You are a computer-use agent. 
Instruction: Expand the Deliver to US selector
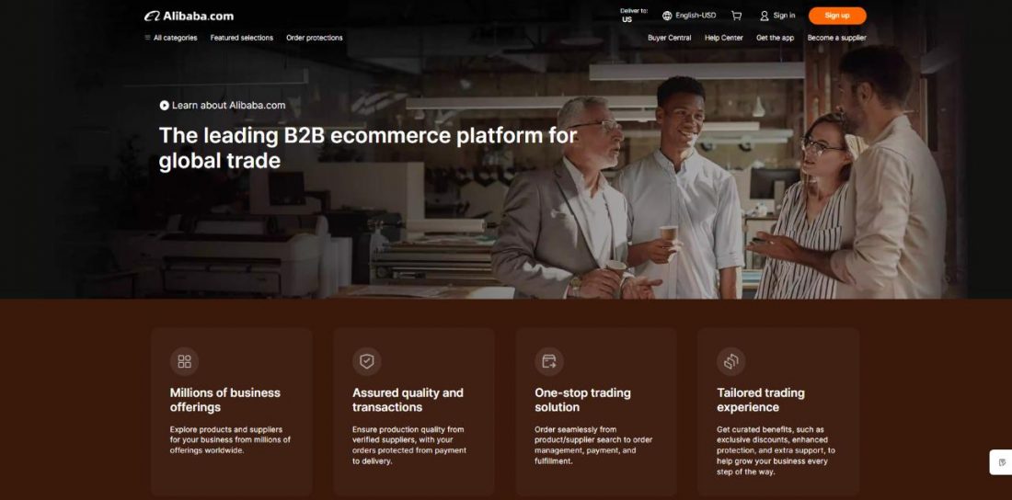pos(633,16)
